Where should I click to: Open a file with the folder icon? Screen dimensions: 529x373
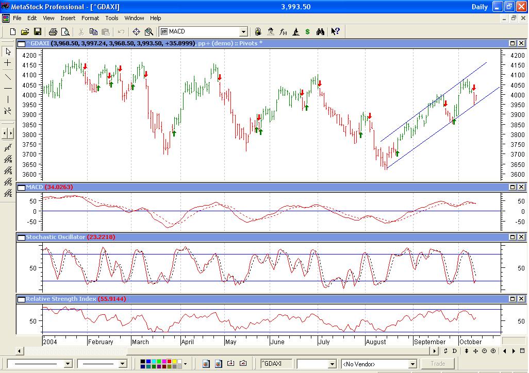tap(25, 32)
